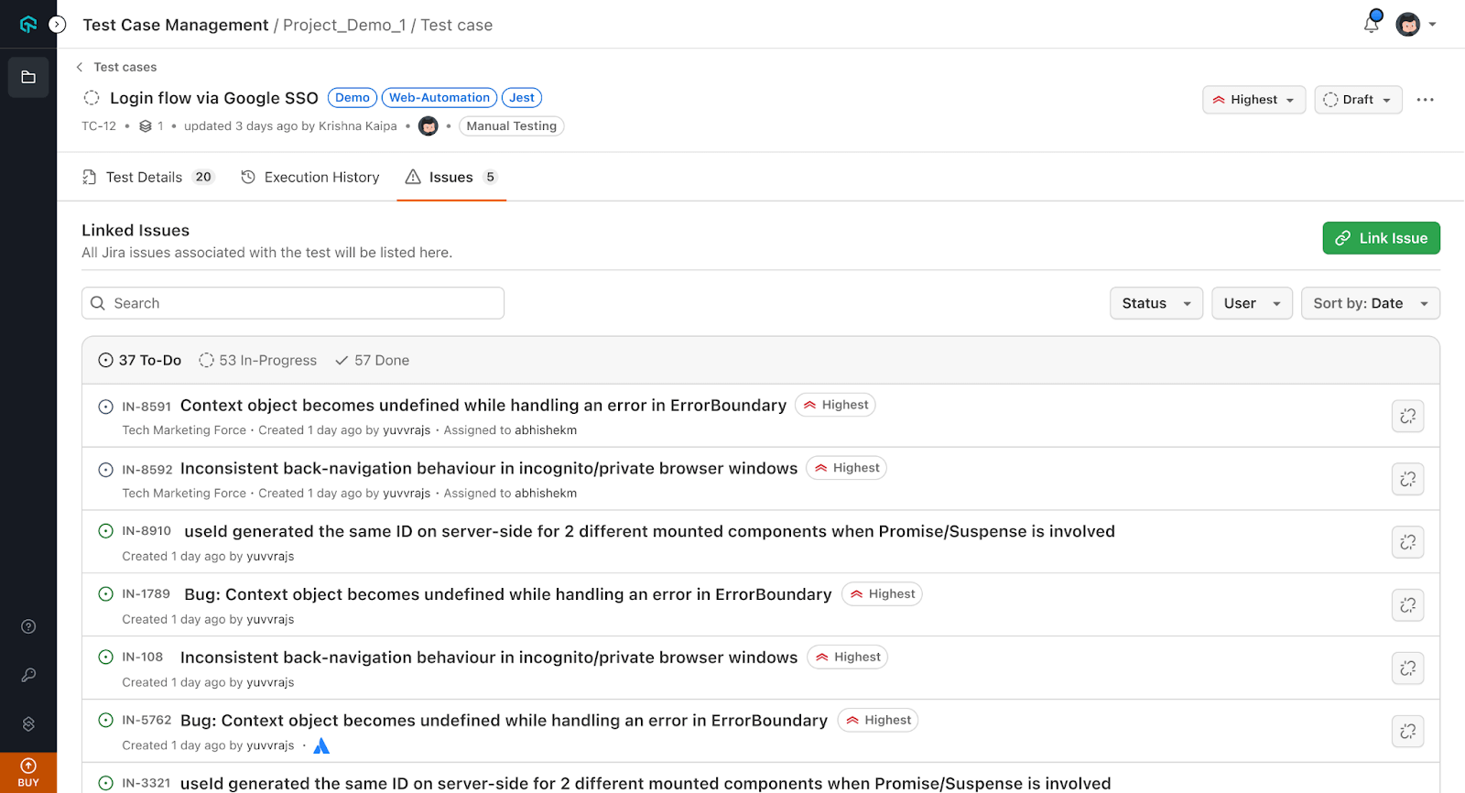Open issue IN-1789 Bug title
This screenshot has height=793, width=1465.
508,595
